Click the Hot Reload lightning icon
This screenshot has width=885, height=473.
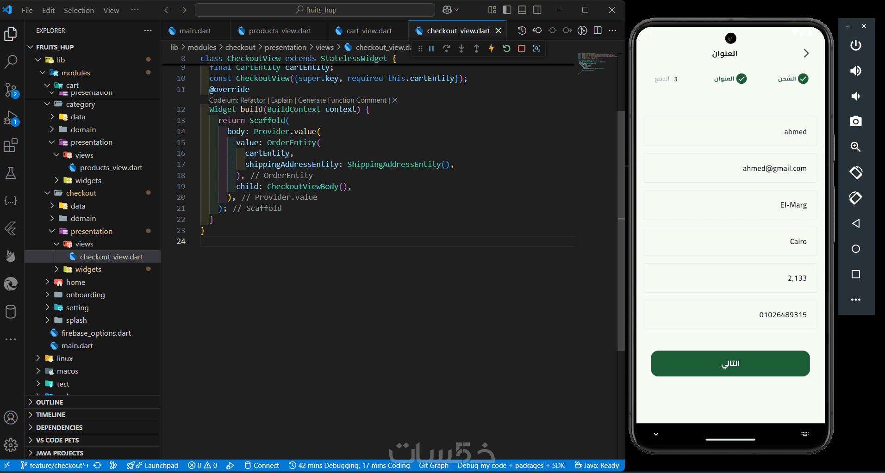(491, 49)
